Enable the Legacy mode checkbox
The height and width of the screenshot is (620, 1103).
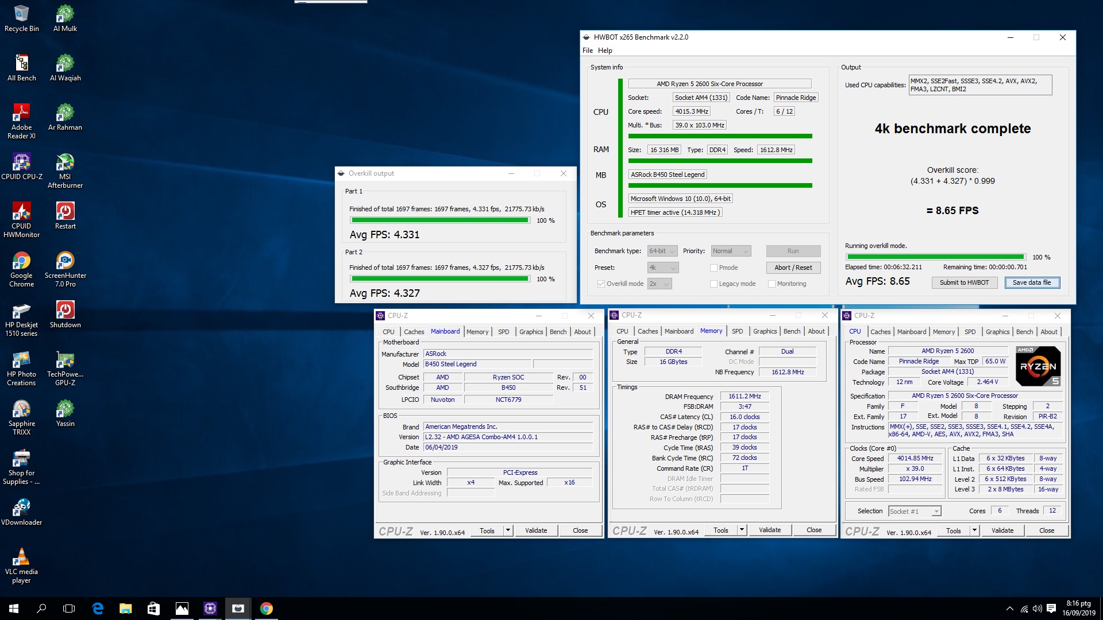(x=714, y=284)
